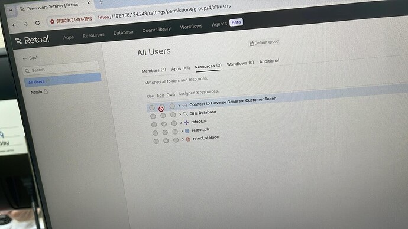Click the 'Assigned 3 resources.' text
The width and height of the screenshot is (408, 229).
tap(198, 92)
